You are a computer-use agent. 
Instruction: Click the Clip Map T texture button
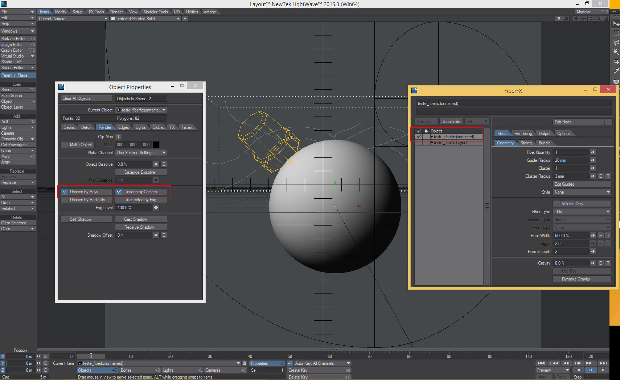118,137
